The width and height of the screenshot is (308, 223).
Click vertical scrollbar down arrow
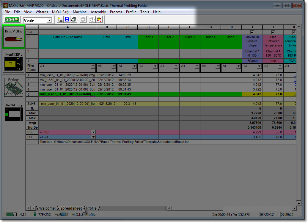pos(299,204)
